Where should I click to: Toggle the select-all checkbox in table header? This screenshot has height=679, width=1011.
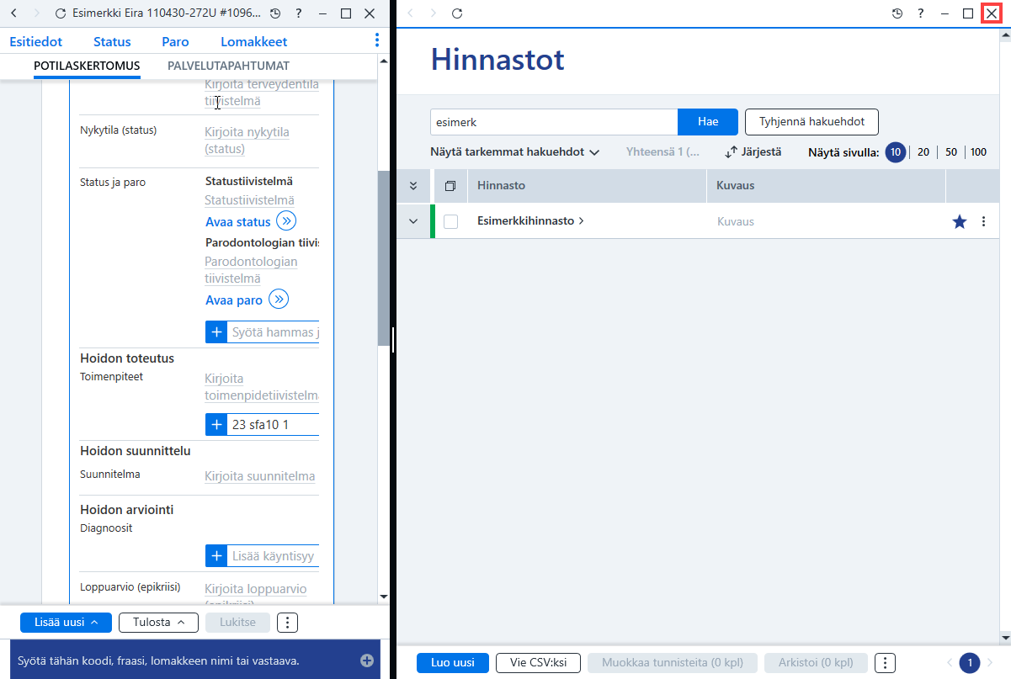tap(450, 185)
